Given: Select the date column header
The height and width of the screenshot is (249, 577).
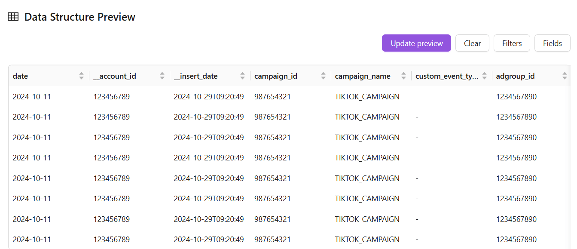Looking at the screenshot, I should [21, 76].
